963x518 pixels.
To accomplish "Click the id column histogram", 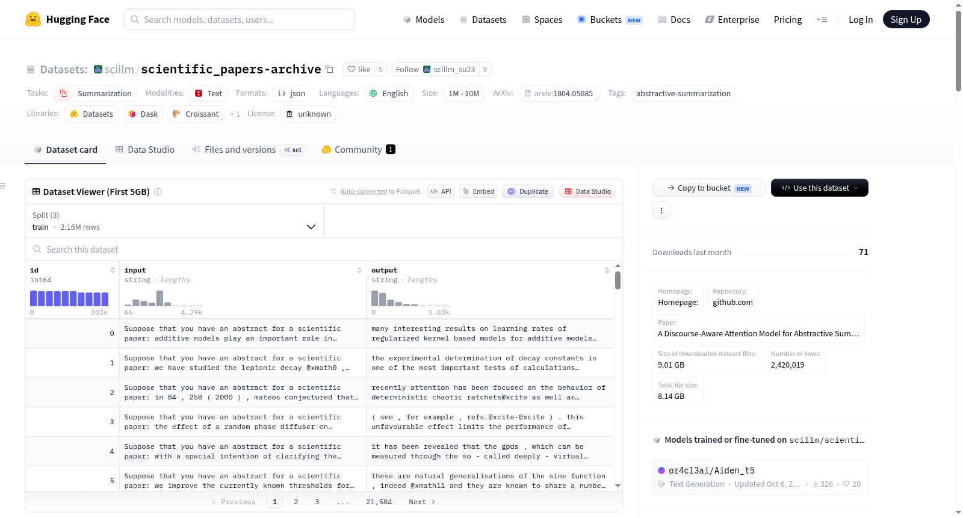I will (x=69, y=298).
